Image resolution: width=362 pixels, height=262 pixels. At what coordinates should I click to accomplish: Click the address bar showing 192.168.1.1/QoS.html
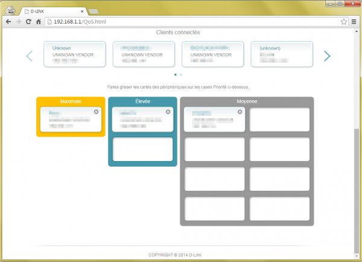coord(181,21)
